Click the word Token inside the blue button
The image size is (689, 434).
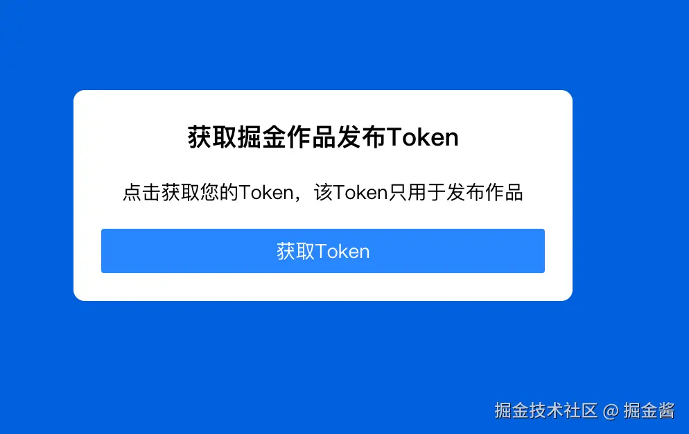pyautogui.click(x=342, y=252)
